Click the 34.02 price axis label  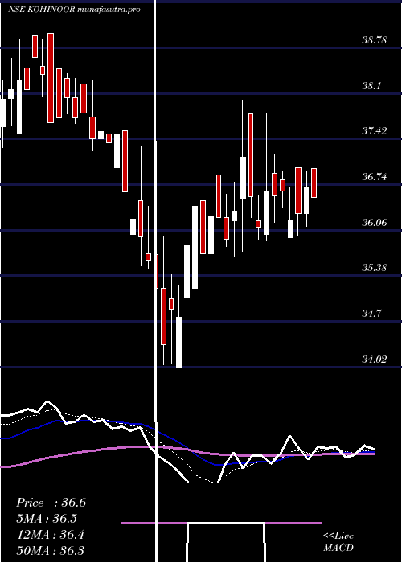click(375, 359)
